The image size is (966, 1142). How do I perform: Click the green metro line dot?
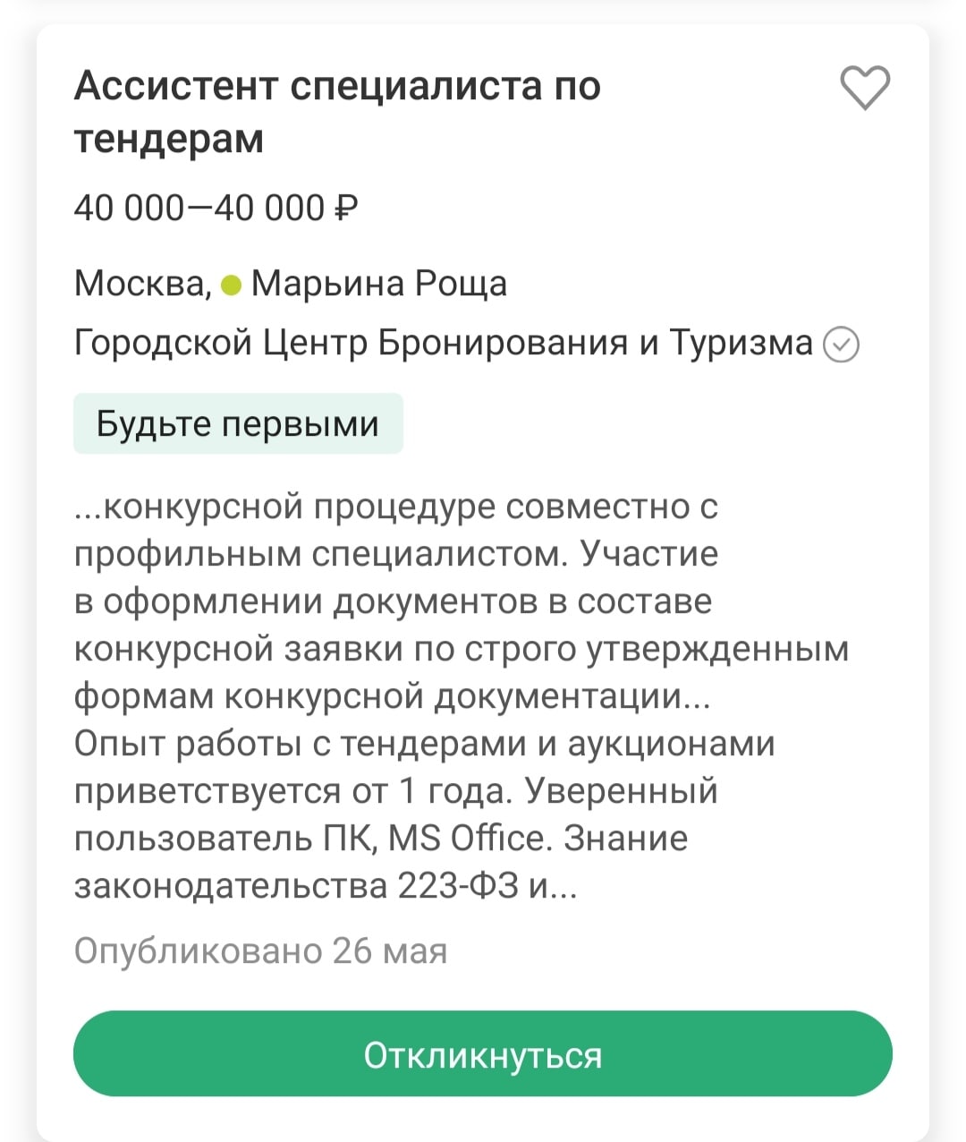231,285
